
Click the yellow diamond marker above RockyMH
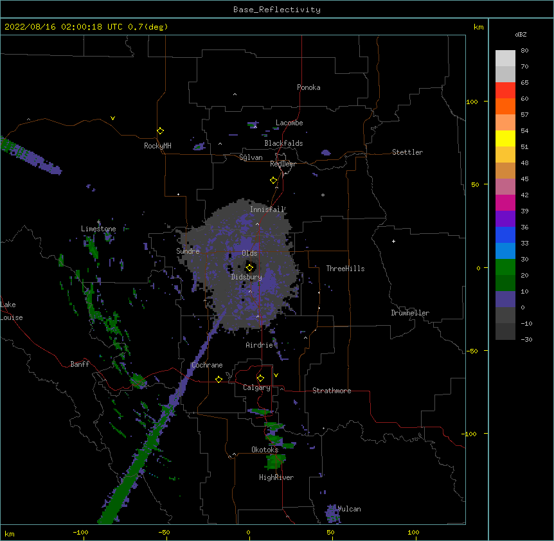coord(160,131)
